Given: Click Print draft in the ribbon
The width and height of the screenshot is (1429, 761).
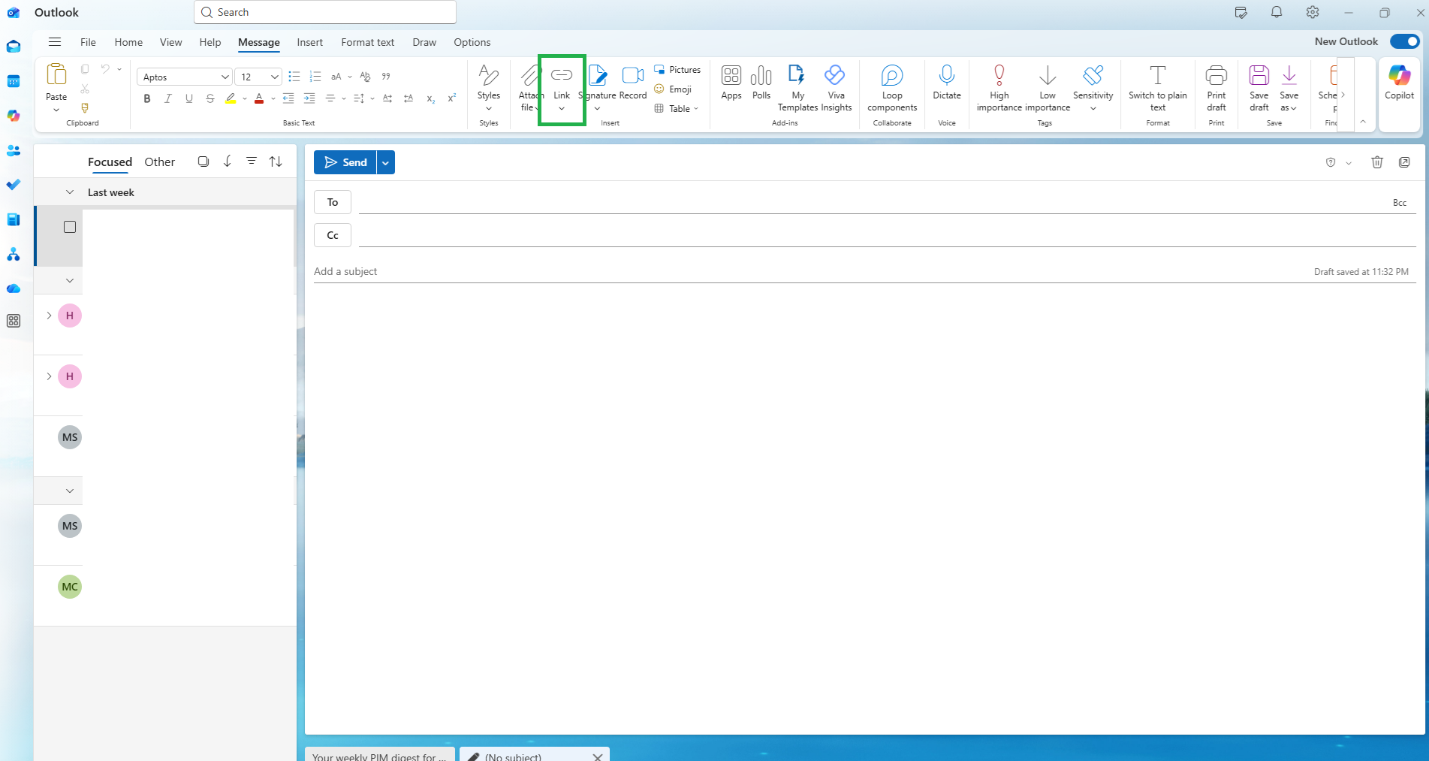Looking at the screenshot, I should [1216, 88].
